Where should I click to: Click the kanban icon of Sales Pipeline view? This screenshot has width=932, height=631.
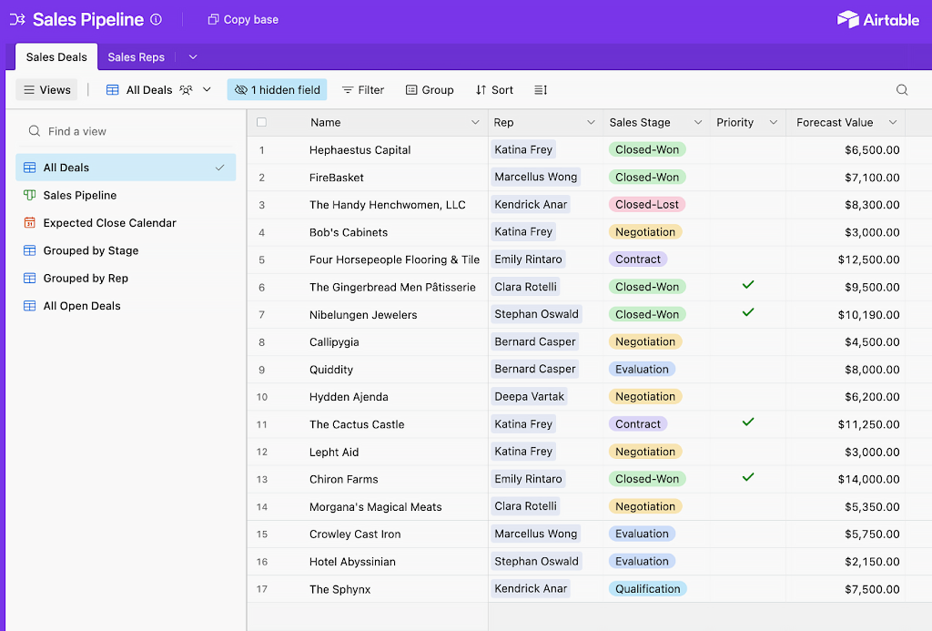click(29, 195)
